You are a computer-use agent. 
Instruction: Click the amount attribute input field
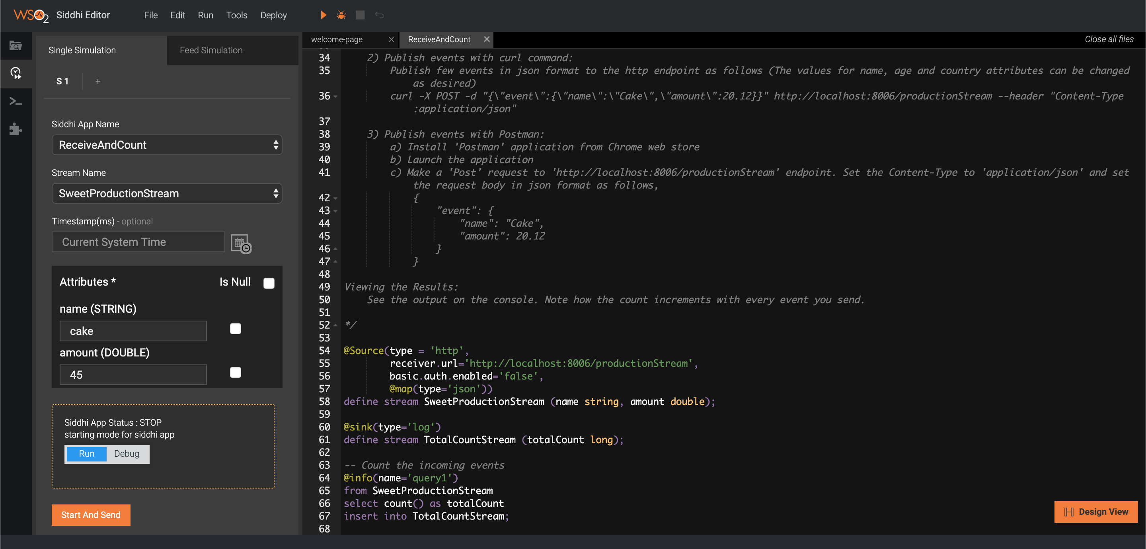[x=133, y=375]
